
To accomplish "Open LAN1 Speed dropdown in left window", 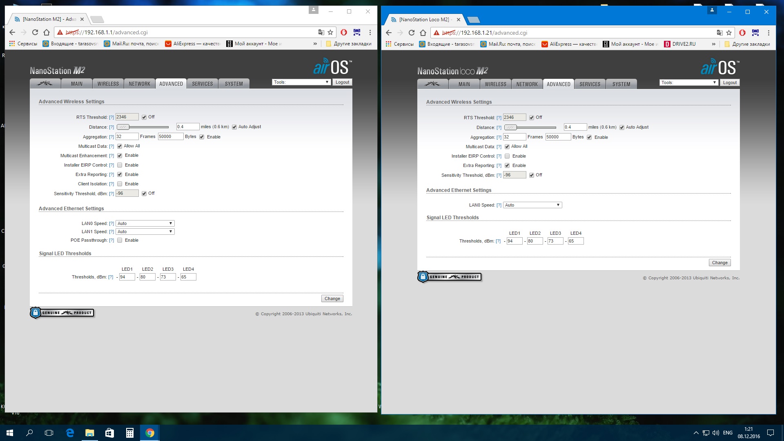I will [145, 232].
